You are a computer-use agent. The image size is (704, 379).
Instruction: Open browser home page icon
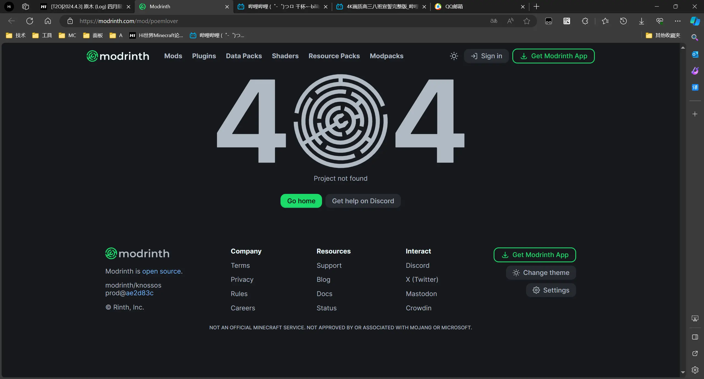click(x=48, y=21)
